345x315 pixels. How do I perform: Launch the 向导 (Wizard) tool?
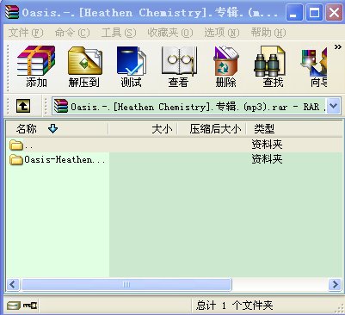(x=314, y=66)
